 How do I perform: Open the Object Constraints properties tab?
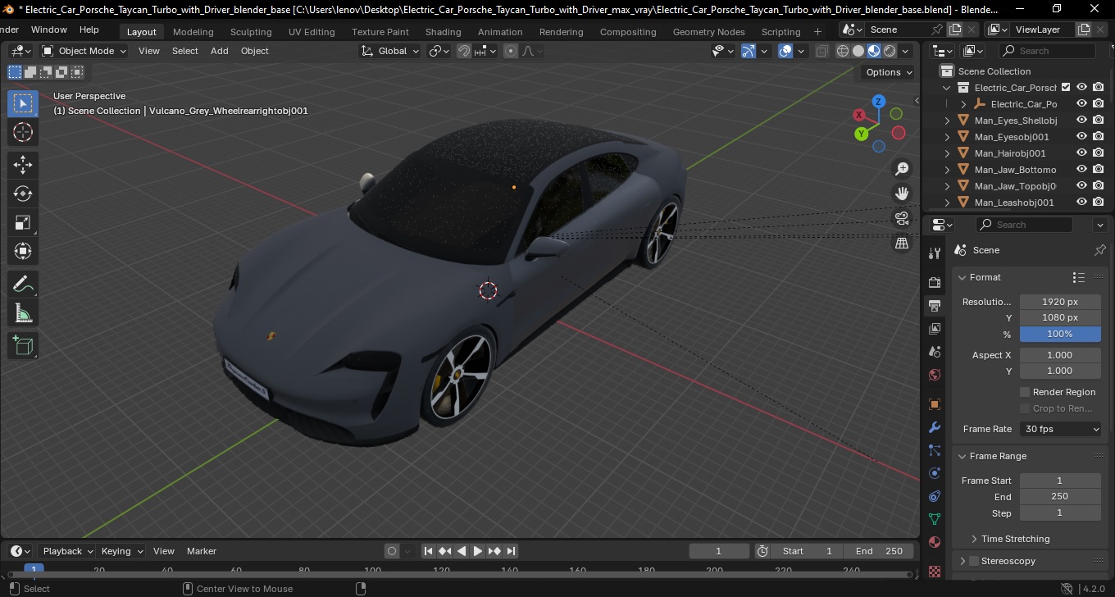pos(934,496)
